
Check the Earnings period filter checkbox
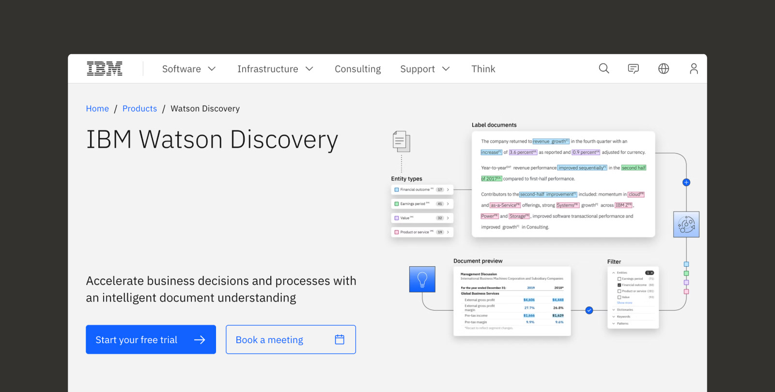(x=619, y=279)
